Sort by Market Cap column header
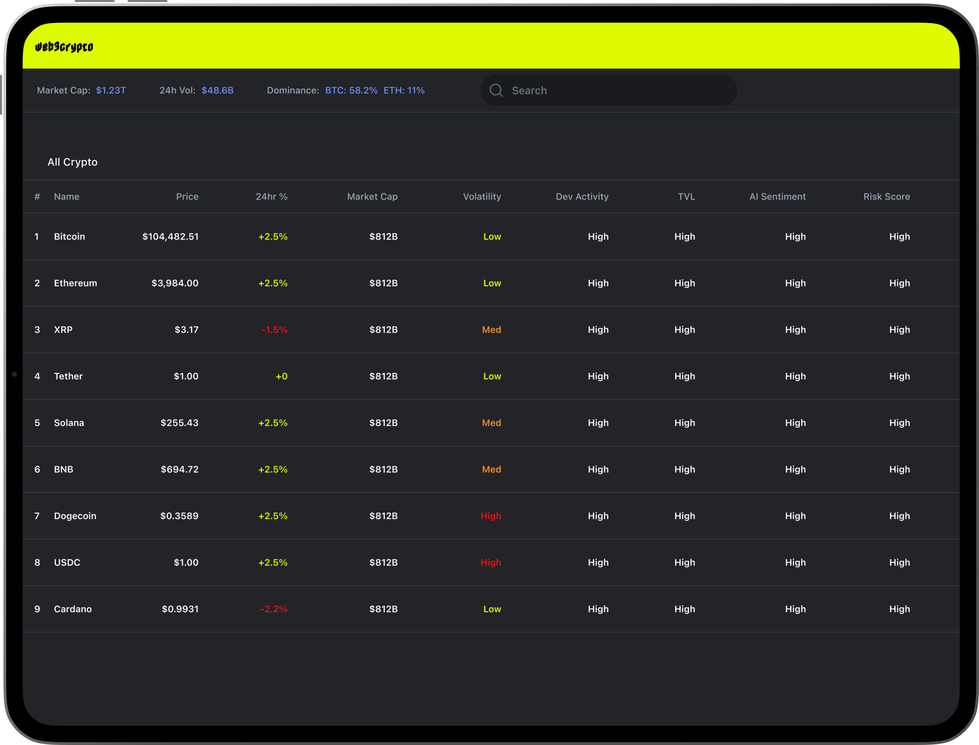 [372, 196]
